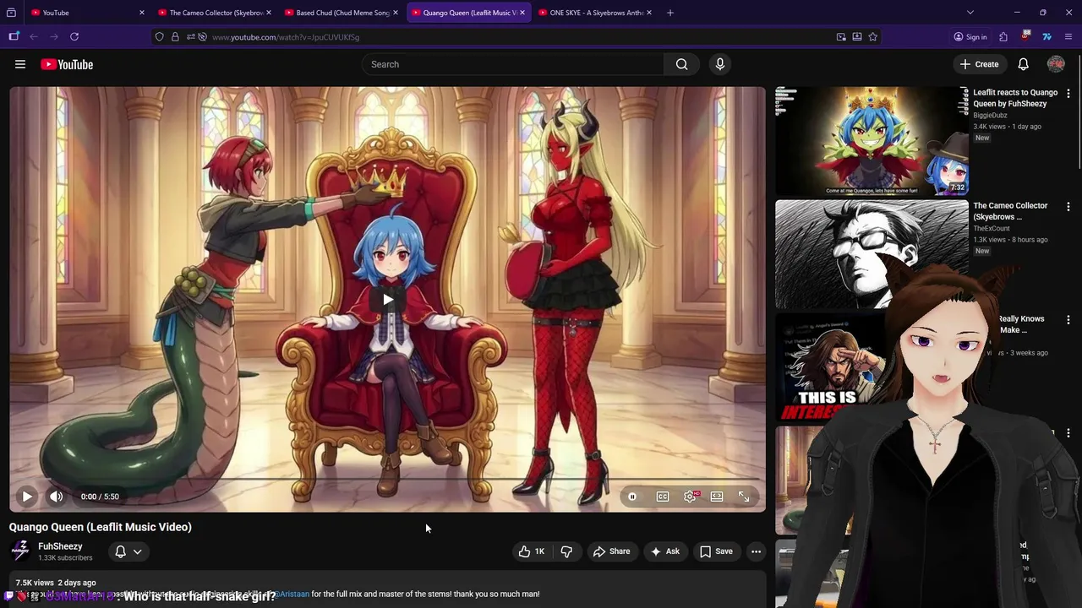1082x608 pixels.
Task: Click the search magnifier button
Action: pyautogui.click(x=681, y=64)
